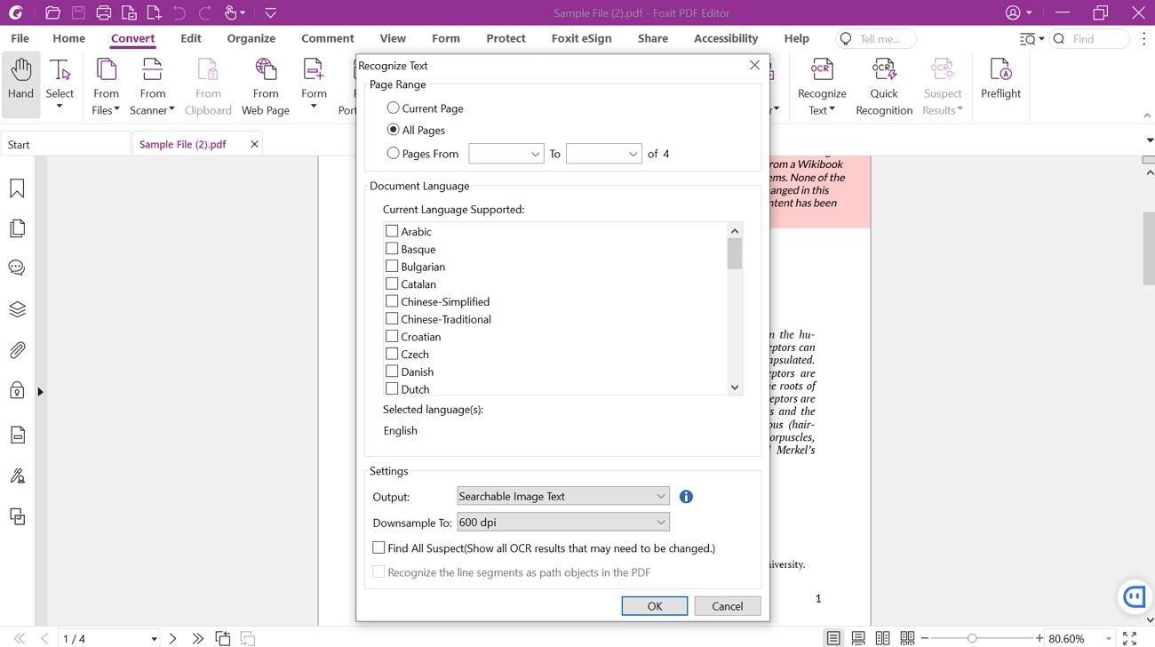This screenshot has width=1155, height=647.
Task: Check the Croatian language box
Action: click(x=392, y=336)
